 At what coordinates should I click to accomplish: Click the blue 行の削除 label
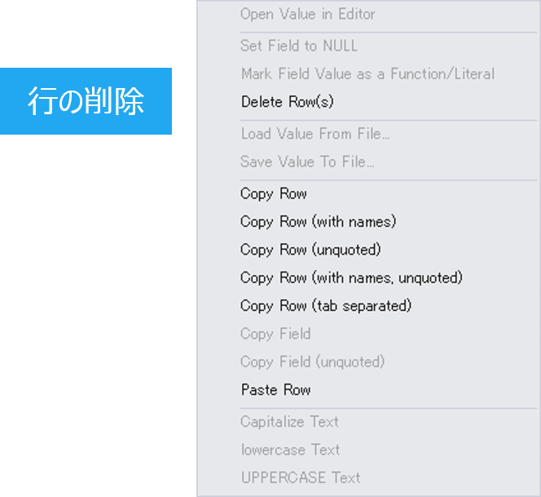86,101
